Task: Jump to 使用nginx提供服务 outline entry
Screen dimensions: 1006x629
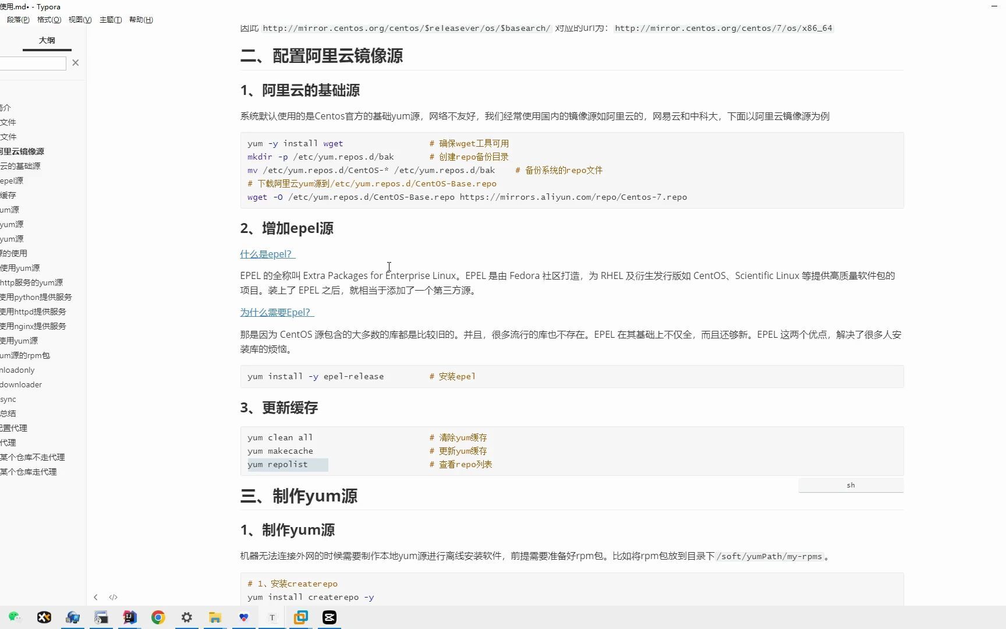Action: click(x=33, y=326)
